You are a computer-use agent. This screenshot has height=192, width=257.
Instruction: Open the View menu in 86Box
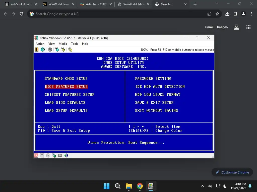(x=51, y=44)
